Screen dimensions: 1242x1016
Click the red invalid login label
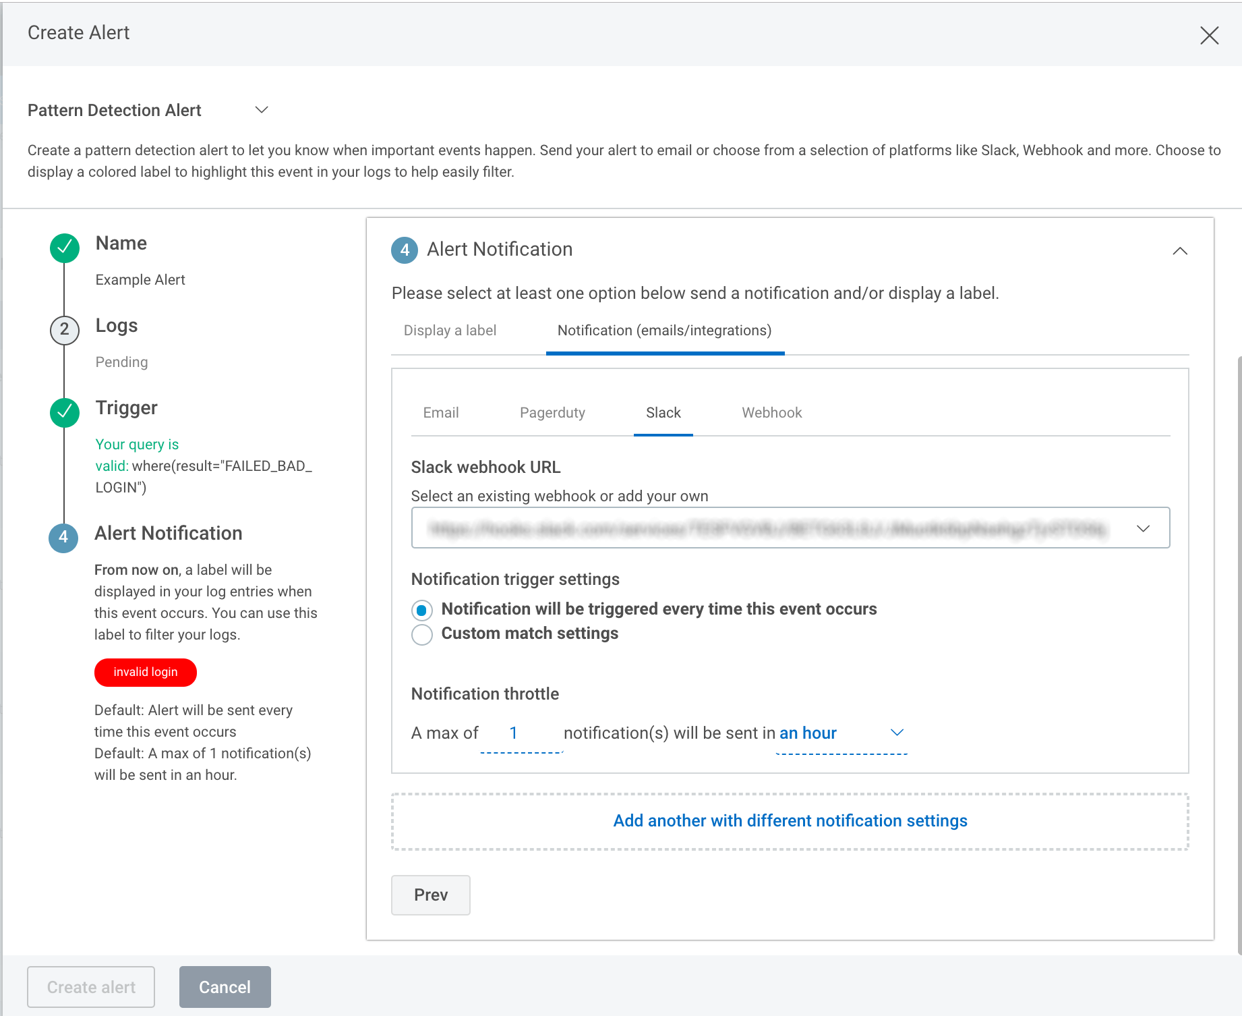146,673
